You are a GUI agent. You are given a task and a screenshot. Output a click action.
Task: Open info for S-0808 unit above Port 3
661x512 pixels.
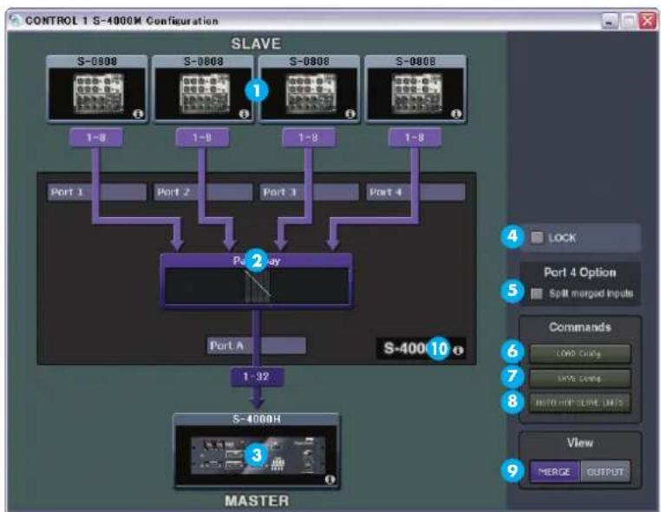coord(350,114)
